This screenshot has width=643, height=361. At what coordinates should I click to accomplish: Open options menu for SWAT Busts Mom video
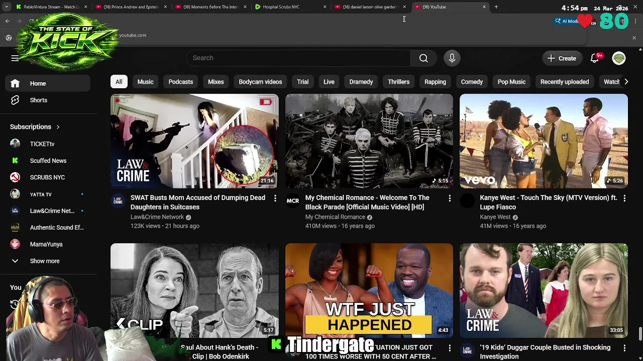[275, 199]
